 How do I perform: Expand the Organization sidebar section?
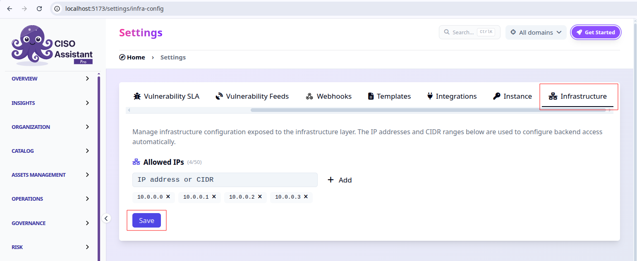click(50, 127)
